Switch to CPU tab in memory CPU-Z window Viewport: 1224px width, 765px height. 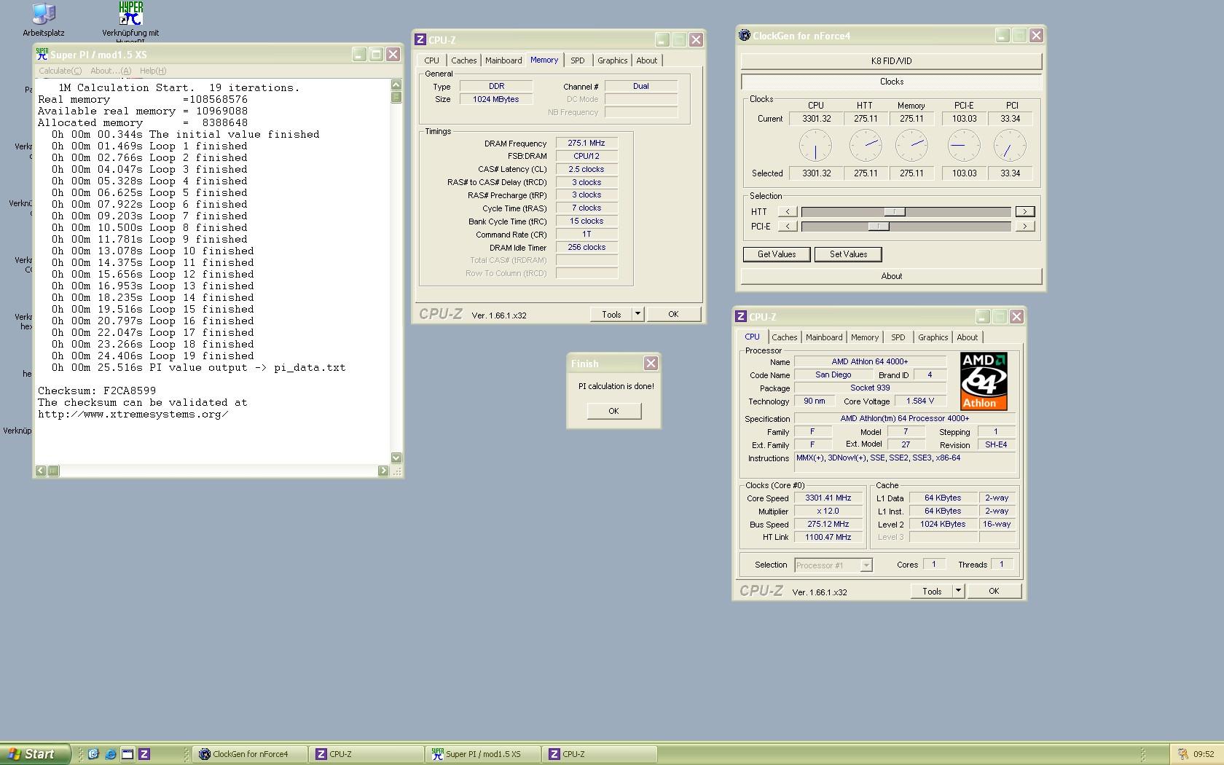tap(432, 60)
